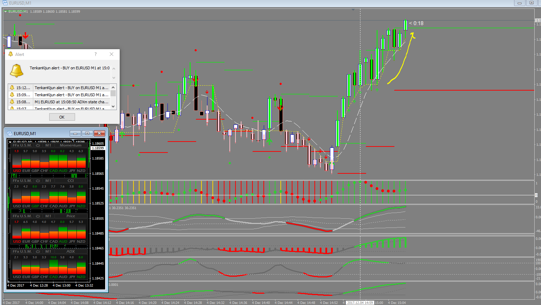The width and height of the screenshot is (541, 305).
Task: Click the alert message scroll down arrow
Action: tap(114, 78)
